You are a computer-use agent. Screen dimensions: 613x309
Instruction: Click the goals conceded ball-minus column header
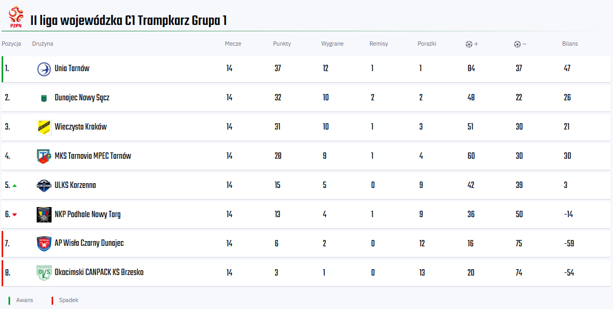click(x=520, y=44)
